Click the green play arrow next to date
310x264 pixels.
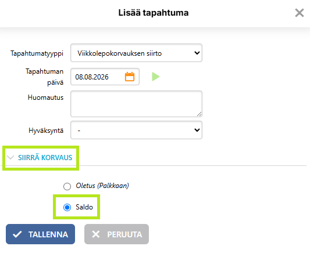pyautogui.click(x=156, y=77)
